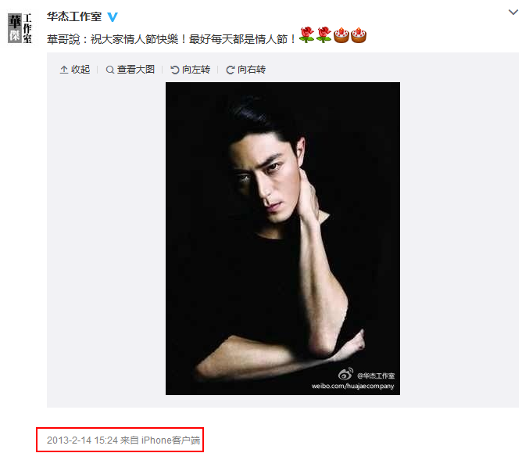Click the enlarged portrait photo

click(x=283, y=239)
